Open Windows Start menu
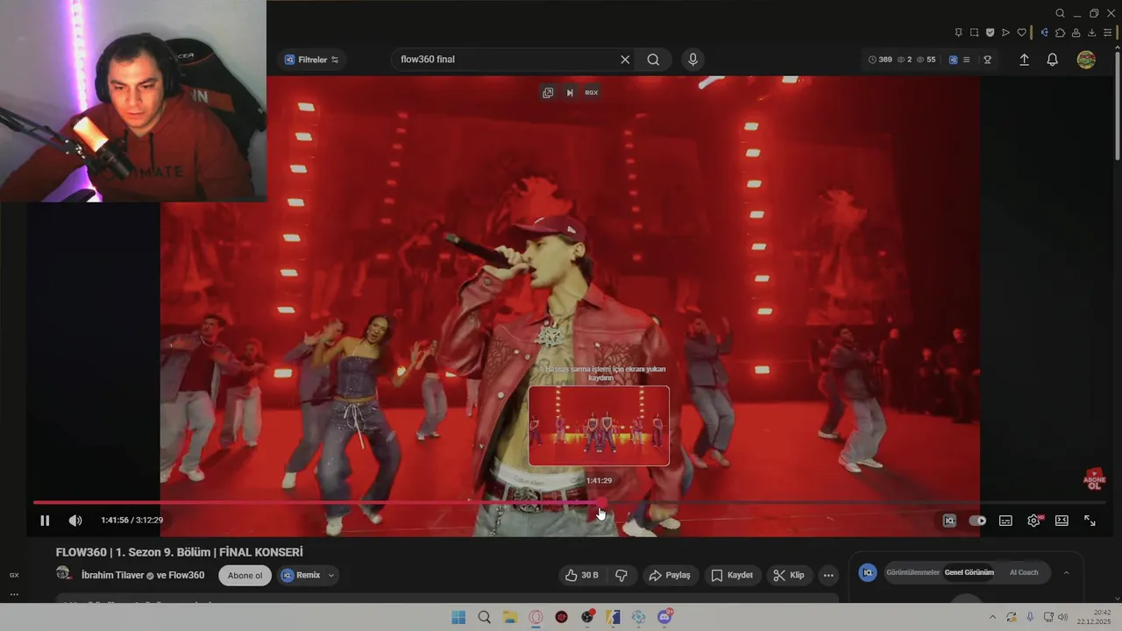The image size is (1122, 631). pyautogui.click(x=458, y=618)
